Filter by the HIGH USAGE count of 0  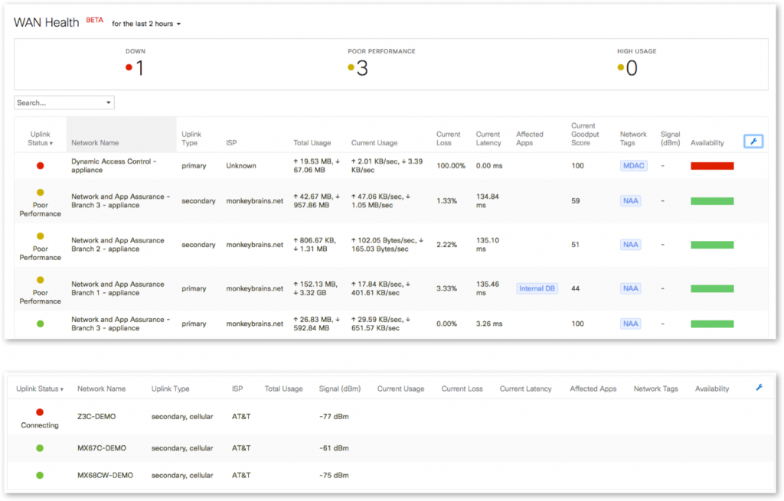coord(632,68)
